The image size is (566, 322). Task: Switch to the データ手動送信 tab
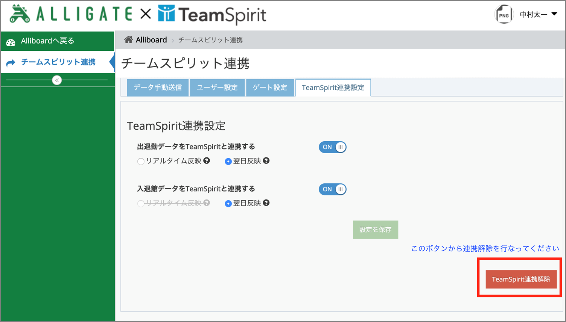click(158, 88)
